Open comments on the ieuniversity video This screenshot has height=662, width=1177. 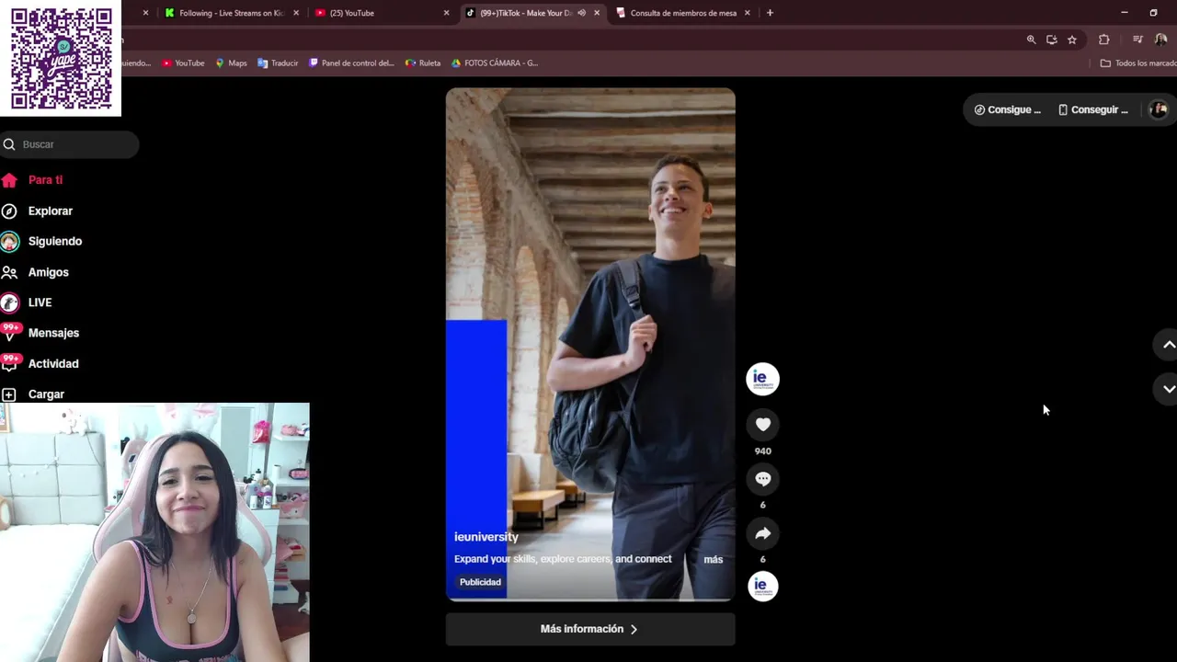pyautogui.click(x=762, y=478)
